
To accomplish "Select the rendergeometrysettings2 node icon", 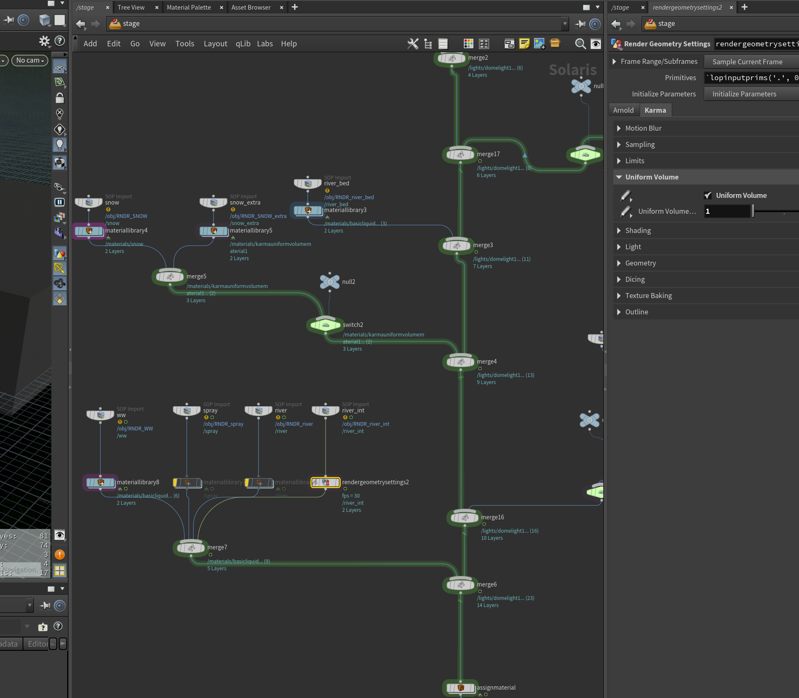I will pyautogui.click(x=325, y=483).
